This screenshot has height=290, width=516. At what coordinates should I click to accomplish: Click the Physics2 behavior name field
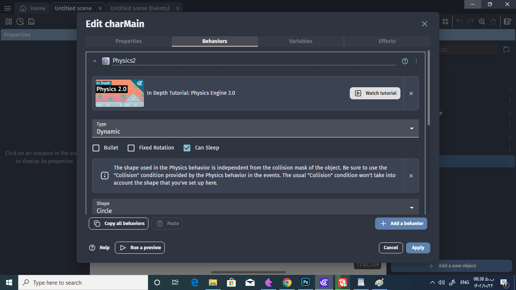[254, 61]
